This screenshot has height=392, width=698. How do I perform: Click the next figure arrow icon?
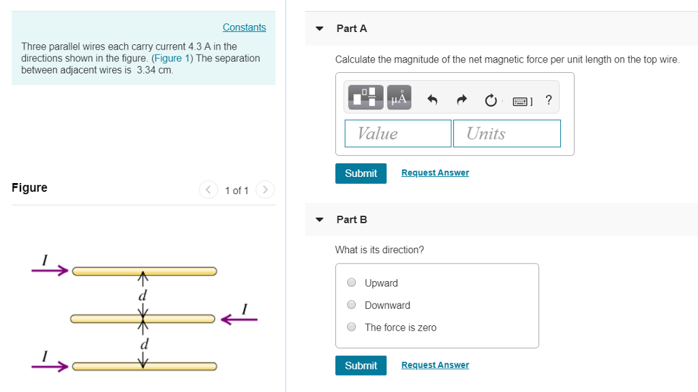tap(265, 190)
